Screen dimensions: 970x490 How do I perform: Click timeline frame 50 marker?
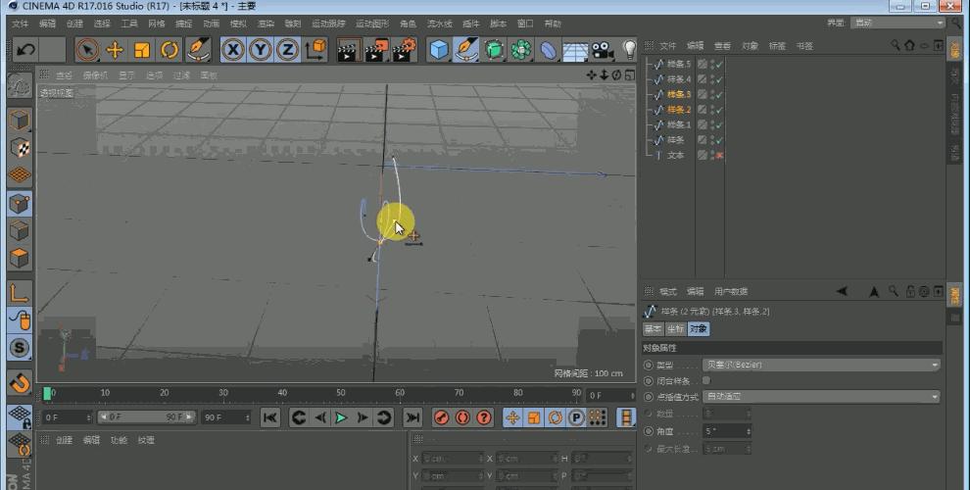coord(341,394)
